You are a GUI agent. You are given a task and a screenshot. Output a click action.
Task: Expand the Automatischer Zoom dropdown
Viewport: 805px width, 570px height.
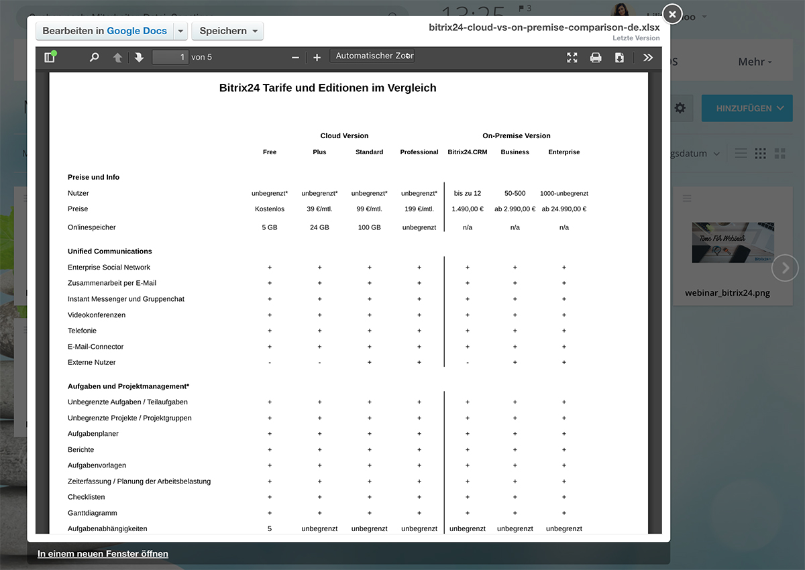pyautogui.click(x=372, y=56)
